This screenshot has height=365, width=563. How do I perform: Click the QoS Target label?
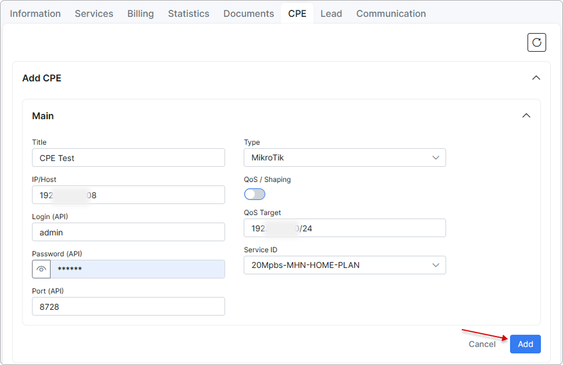point(262,213)
